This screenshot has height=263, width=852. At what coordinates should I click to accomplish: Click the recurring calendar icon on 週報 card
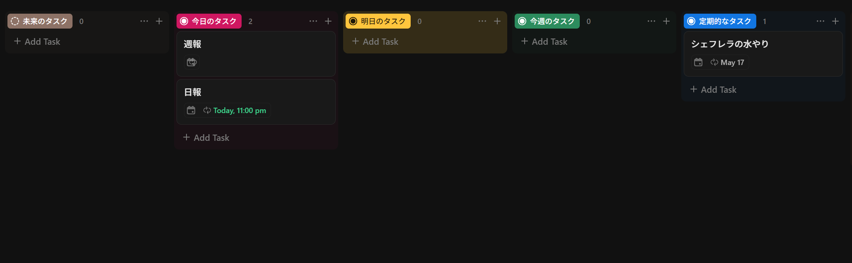click(192, 62)
